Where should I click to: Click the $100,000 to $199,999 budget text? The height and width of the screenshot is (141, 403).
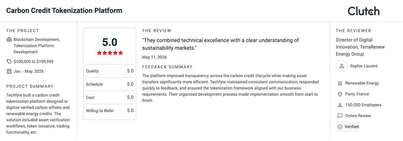[x=34, y=62]
